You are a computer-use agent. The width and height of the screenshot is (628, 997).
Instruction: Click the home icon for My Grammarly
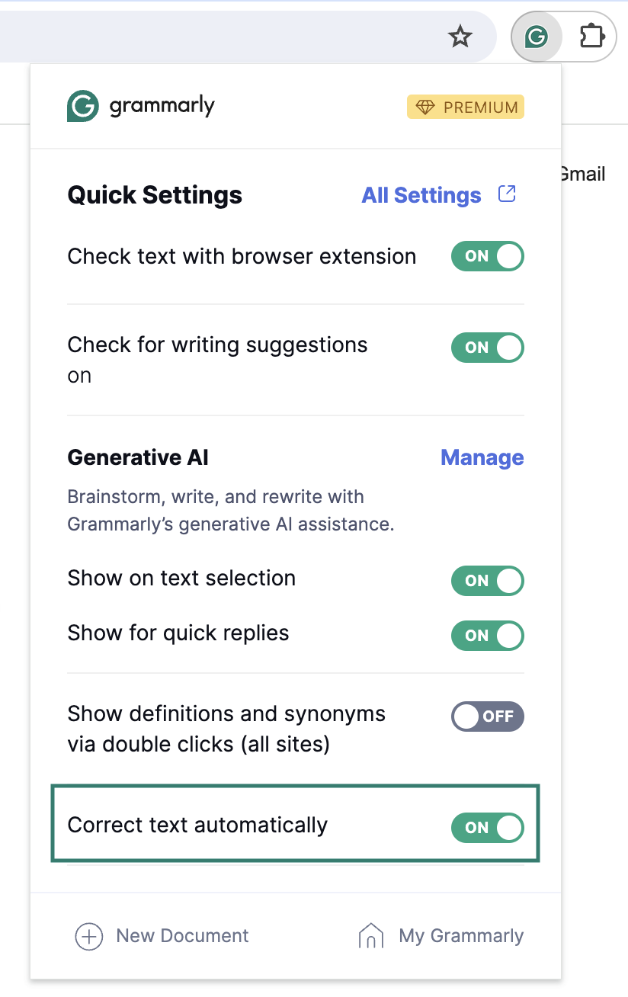(370, 936)
